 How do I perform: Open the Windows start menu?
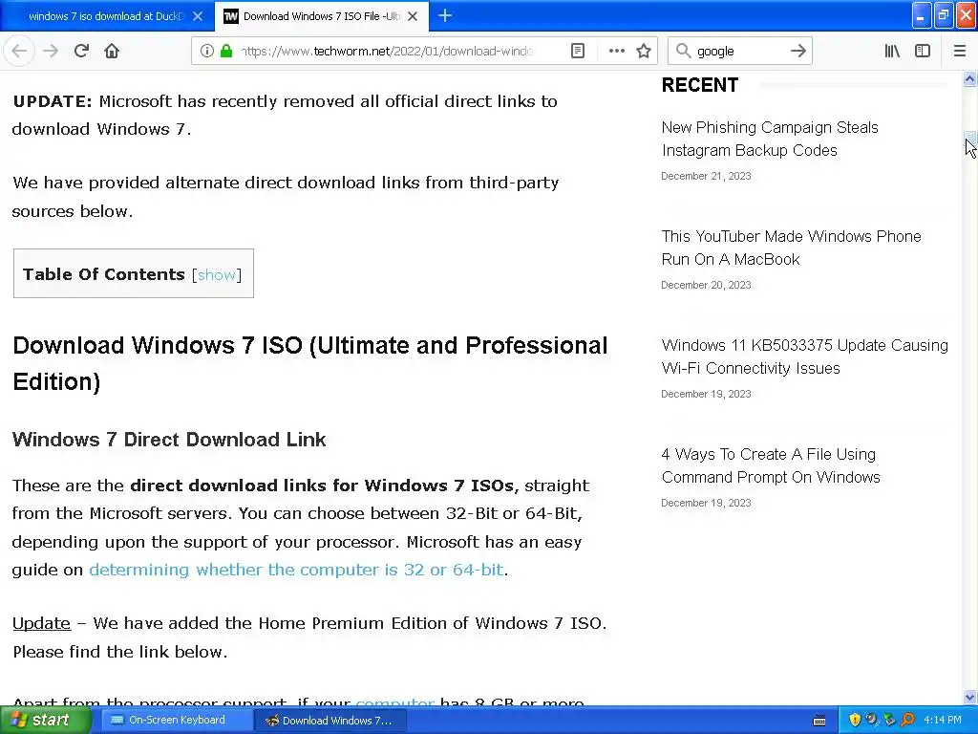44,721
